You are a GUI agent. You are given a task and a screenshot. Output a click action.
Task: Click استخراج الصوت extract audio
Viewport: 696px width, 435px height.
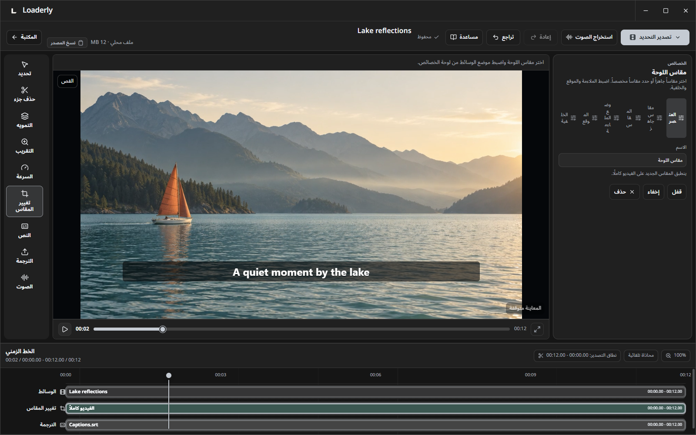click(589, 37)
